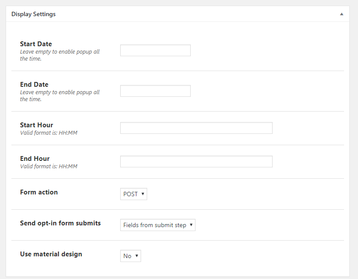This screenshot has height=279, width=358.
Task: Click the hint text under Start Date
Action: pos(60,55)
